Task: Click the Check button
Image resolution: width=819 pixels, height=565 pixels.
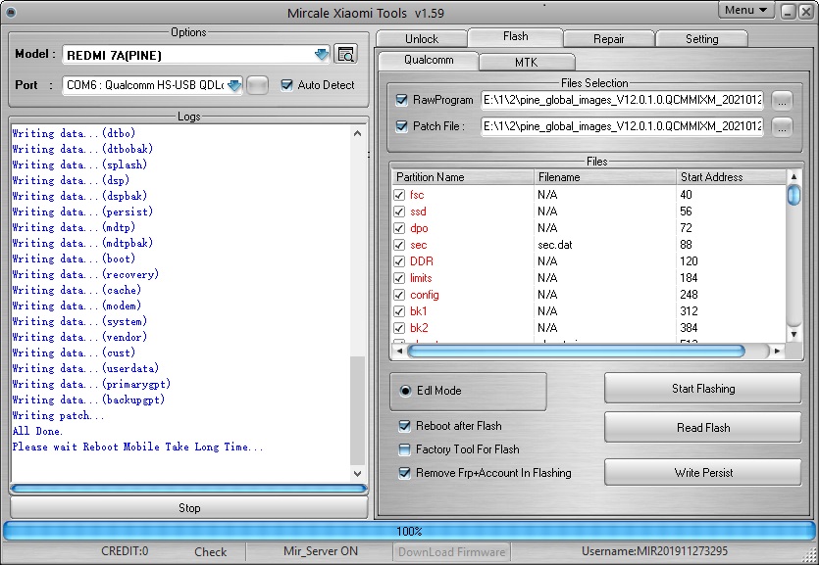Action: [x=211, y=552]
